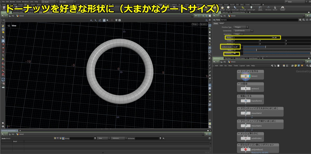The height and width of the screenshot is (154, 311).
Task: Click back arrow in the viewport path bar
Action: click(3, 16)
